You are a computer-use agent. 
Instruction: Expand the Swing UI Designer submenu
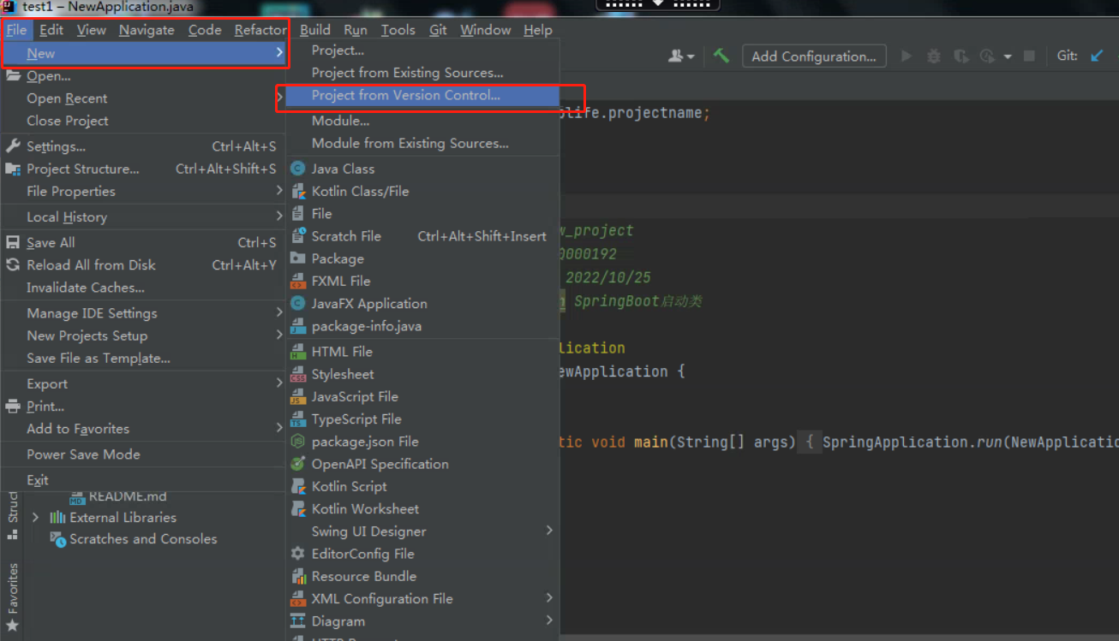pyautogui.click(x=422, y=531)
